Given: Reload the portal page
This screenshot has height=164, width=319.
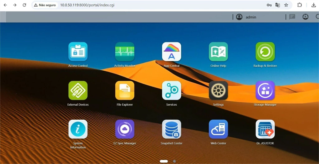Looking at the screenshot, I should 24,5.
